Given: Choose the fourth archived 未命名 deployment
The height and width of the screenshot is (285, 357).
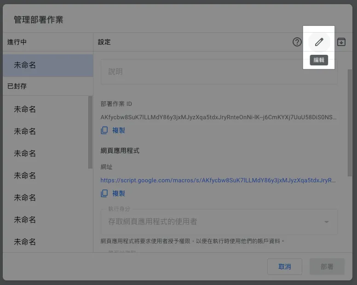Looking at the screenshot, I should [x=25, y=175].
